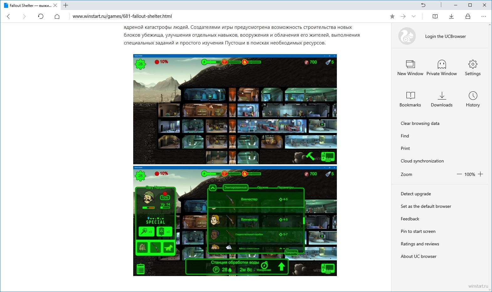Choose Find from the menu
Screen dimensions: 492x292
tap(405, 136)
